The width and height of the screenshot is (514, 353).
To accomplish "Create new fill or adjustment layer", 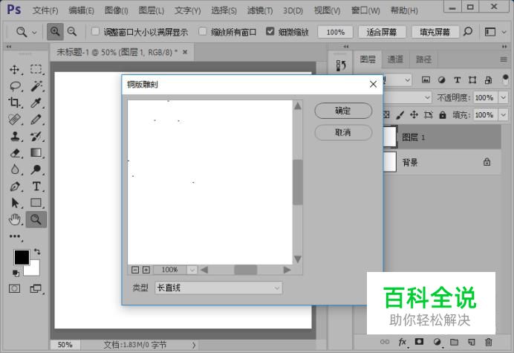I will click(437, 342).
